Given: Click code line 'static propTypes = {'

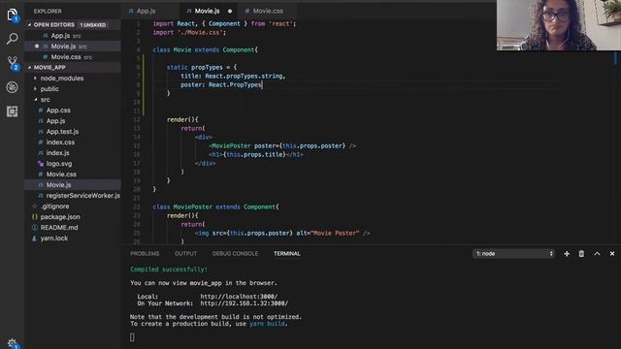Looking at the screenshot, I should pos(201,67).
